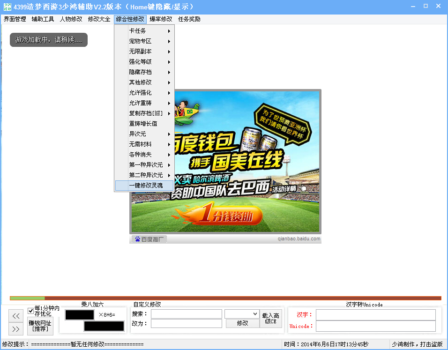
Task: Collapse the 综合性修改 menu
Action: pyautogui.click(x=130, y=19)
